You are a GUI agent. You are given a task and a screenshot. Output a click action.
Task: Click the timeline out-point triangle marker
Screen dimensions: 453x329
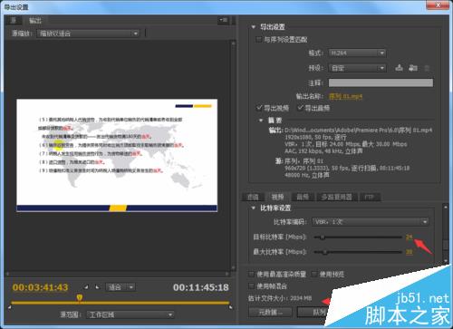(231, 307)
